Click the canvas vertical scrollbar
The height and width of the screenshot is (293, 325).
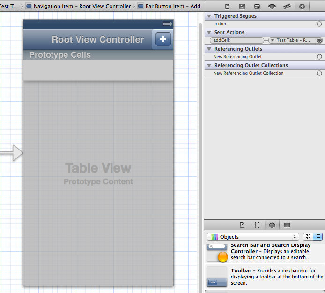pyautogui.click(x=200, y=158)
